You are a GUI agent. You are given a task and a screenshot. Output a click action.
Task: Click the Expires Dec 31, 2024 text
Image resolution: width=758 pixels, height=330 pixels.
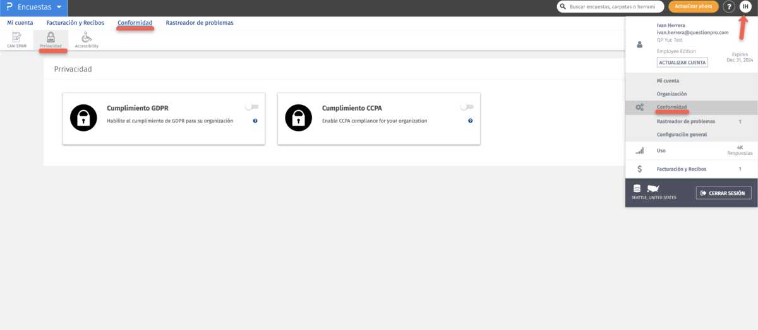point(740,58)
